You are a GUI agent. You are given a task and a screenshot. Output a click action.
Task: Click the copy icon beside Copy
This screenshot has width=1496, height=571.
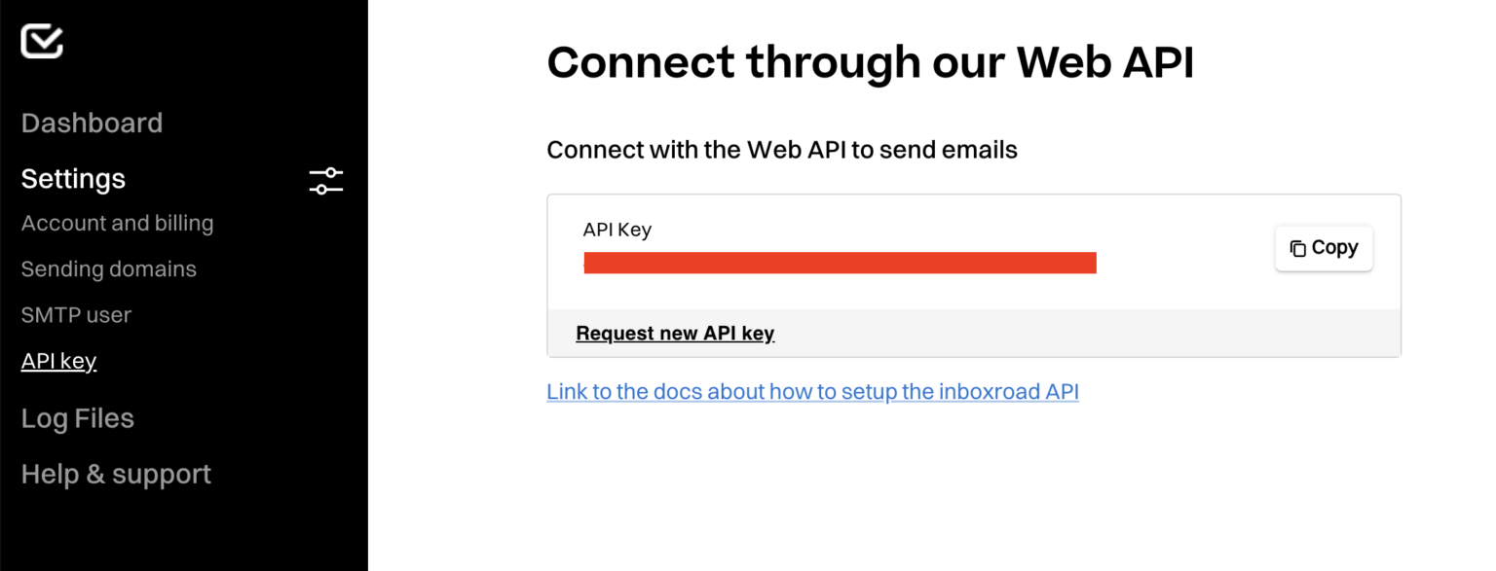1297,249
